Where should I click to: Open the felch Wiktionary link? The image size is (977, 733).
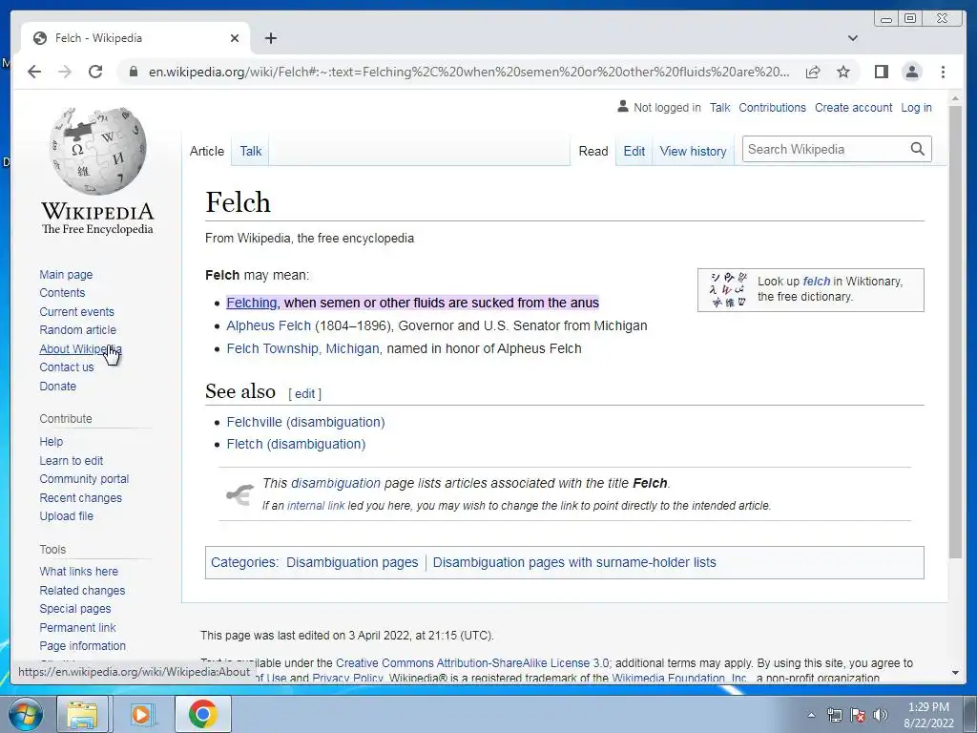pos(817,282)
